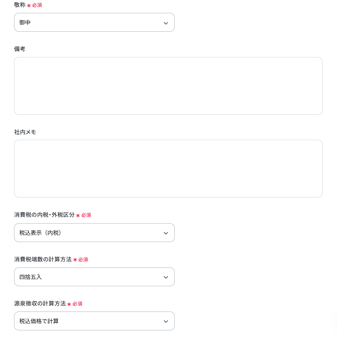
Task: Click the 必須 marker next to 消費税端数の計算方法
Action: 83,259
